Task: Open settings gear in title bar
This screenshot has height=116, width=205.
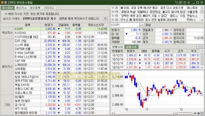Action: pos(189,3)
